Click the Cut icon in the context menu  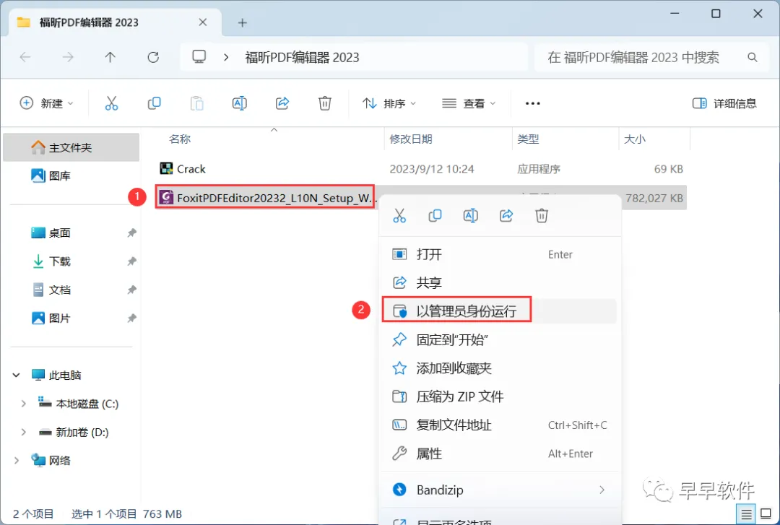coord(399,215)
